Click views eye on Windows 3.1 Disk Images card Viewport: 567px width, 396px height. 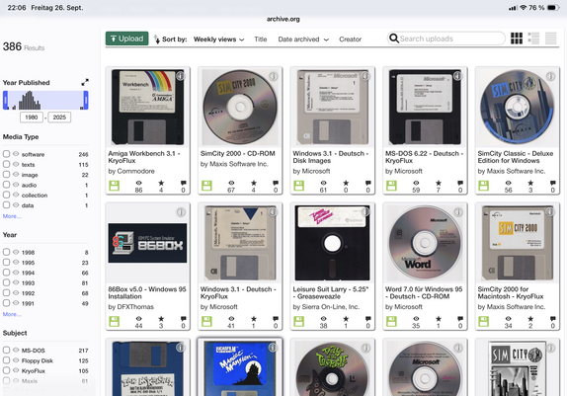click(323, 183)
